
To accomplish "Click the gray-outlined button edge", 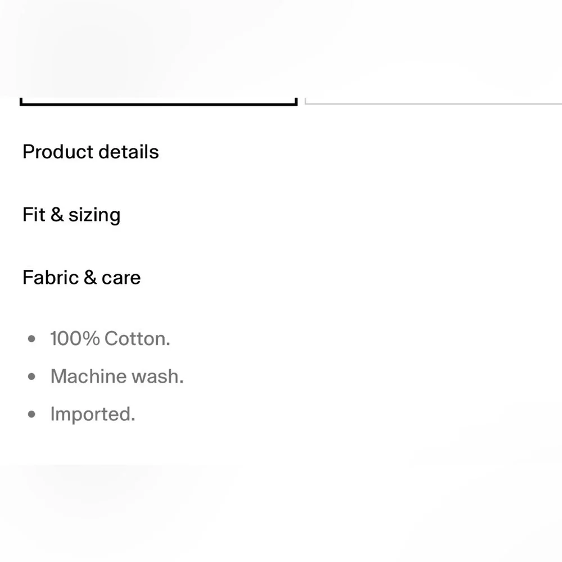I will click(x=433, y=102).
